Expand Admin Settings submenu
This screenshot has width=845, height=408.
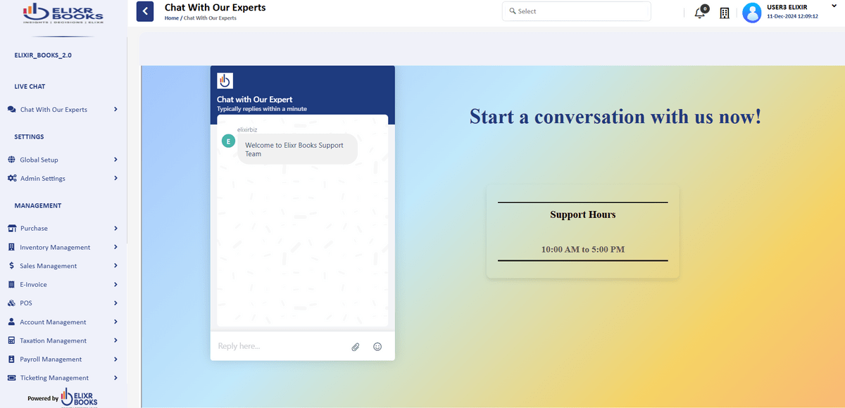point(115,179)
